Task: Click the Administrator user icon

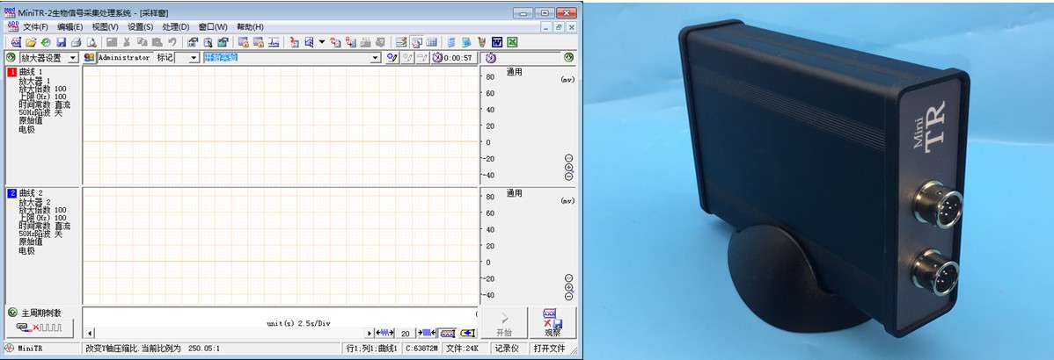Action: pyautogui.click(x=89, y=58)
